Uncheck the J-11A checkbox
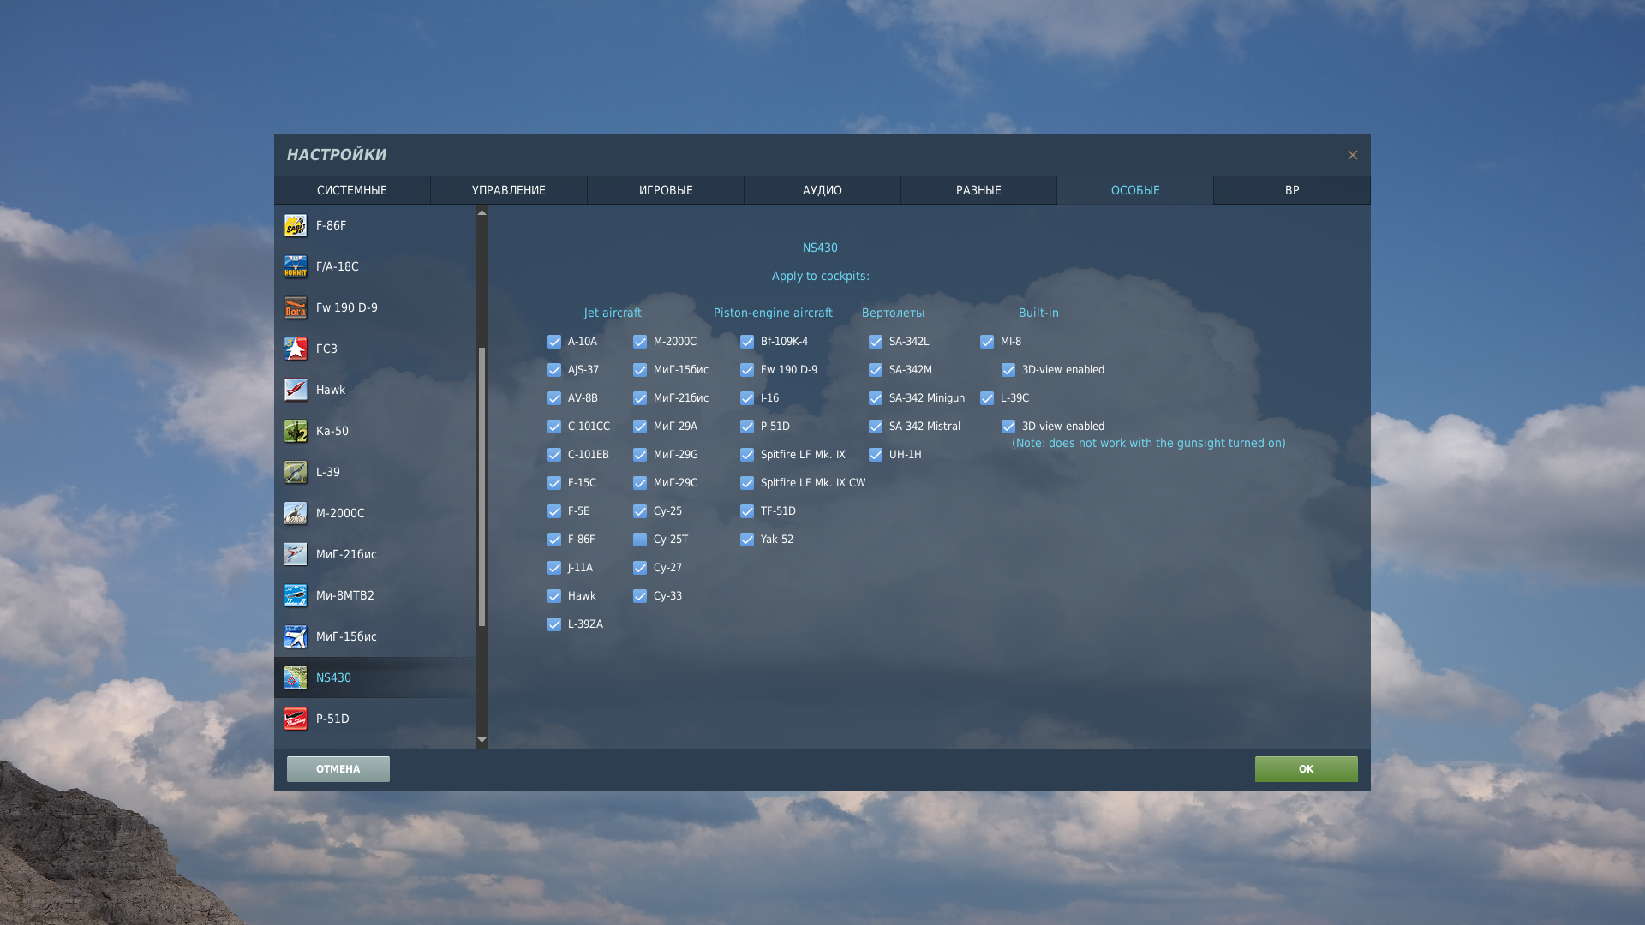1645x925 pixels. [554, 568]
